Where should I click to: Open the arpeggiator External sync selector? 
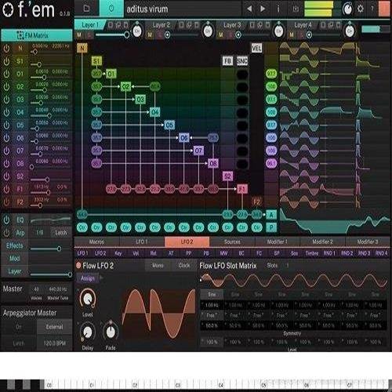click(x=54, y=327)
